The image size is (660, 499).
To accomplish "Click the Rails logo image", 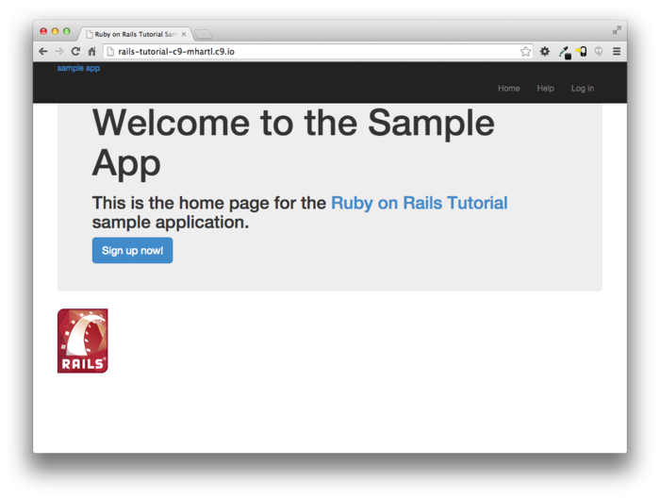I will pyautogui.click(x=83, y=341).
